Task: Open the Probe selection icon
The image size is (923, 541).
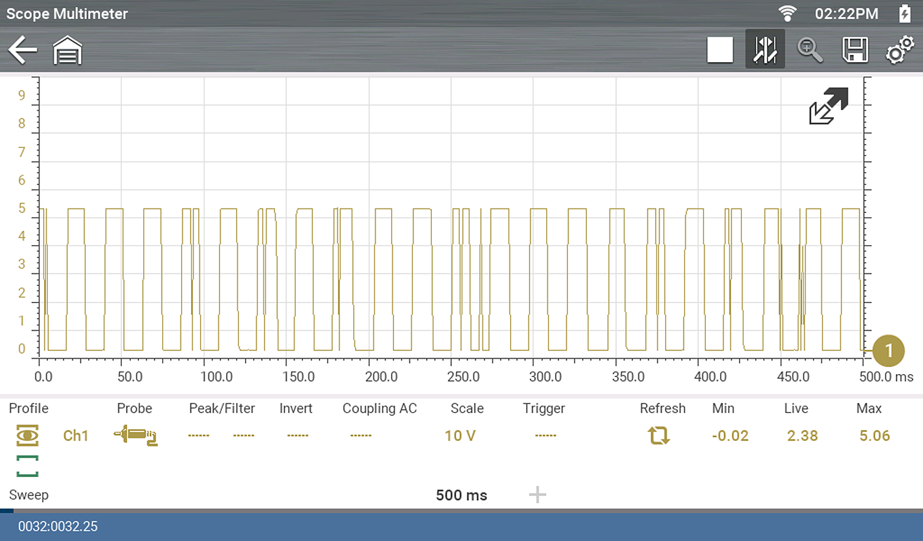Action: point(135,436)
